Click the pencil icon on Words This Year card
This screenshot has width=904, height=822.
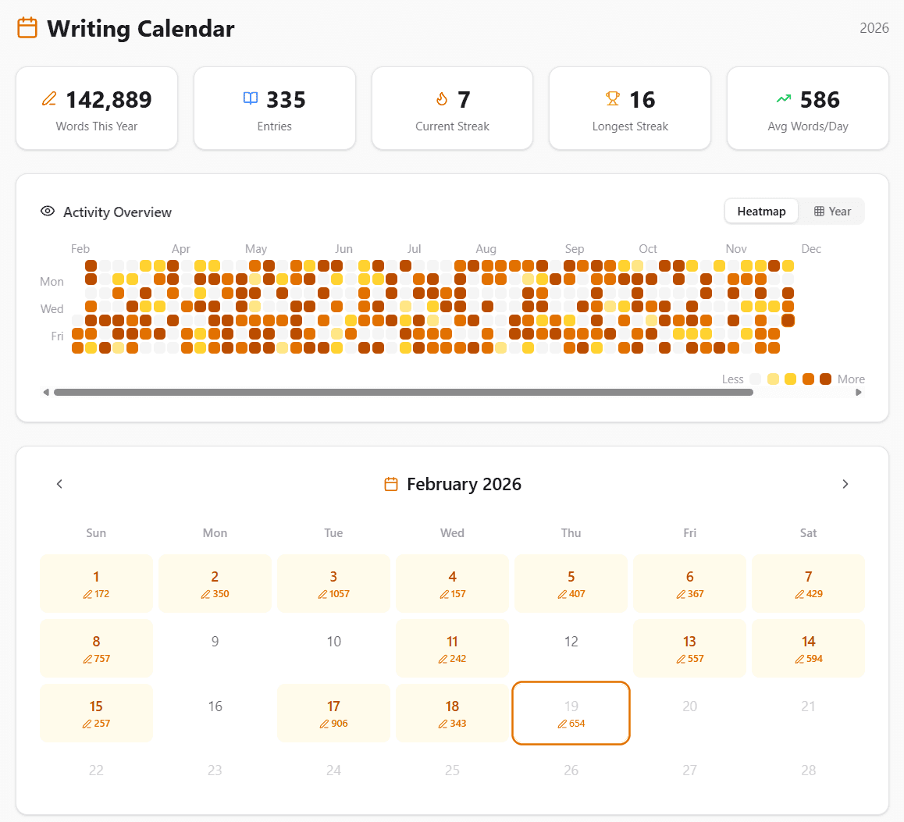pos(48,99)
